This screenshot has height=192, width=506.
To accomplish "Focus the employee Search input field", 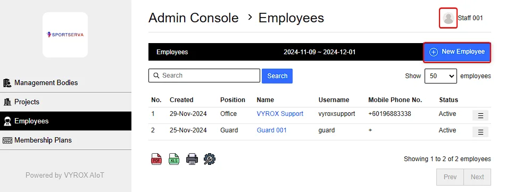I will tap(204, 76).
